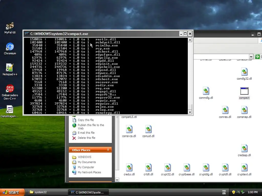Maximize the command prompt window
Image resolution: width=262 pixels, height=196 pixels.
click(x=185, y=34)
